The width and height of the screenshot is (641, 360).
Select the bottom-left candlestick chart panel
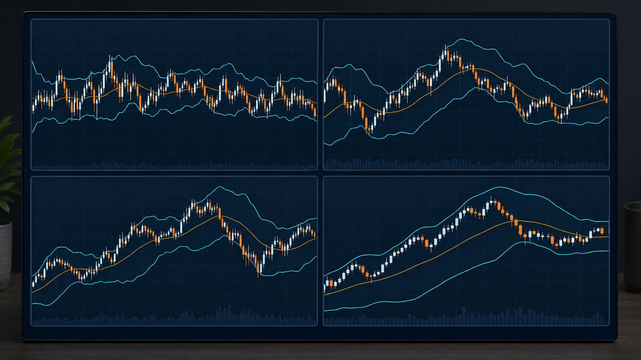point(174,251)
